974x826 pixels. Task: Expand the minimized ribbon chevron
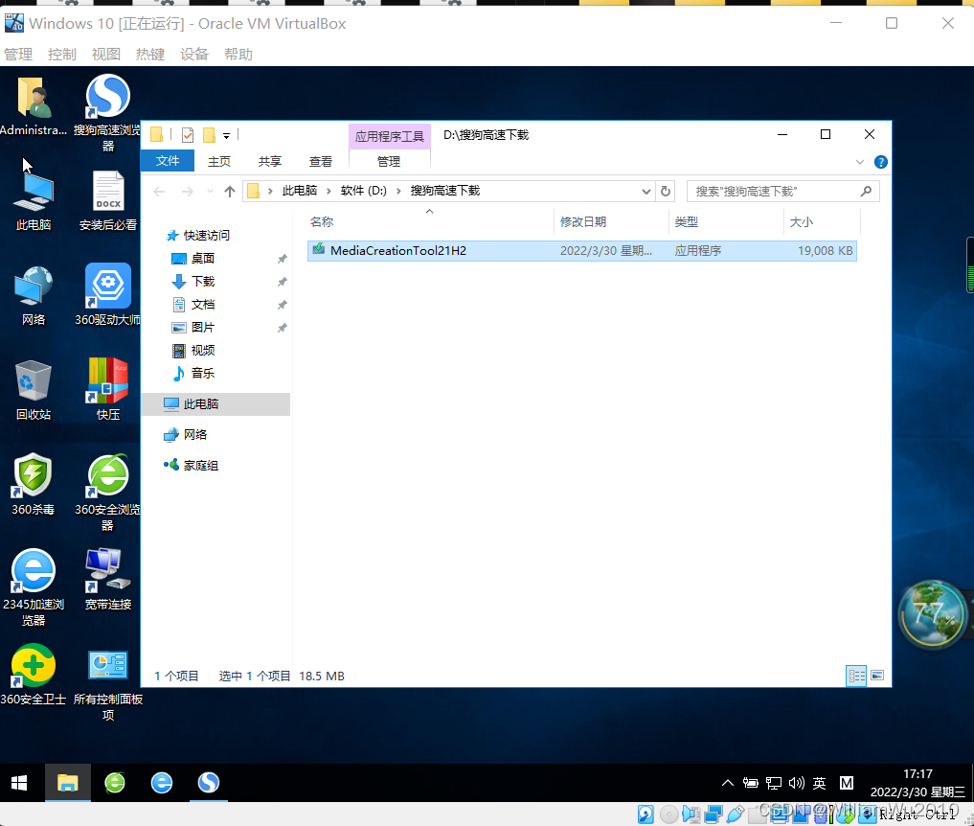click(x=860, y=162)
